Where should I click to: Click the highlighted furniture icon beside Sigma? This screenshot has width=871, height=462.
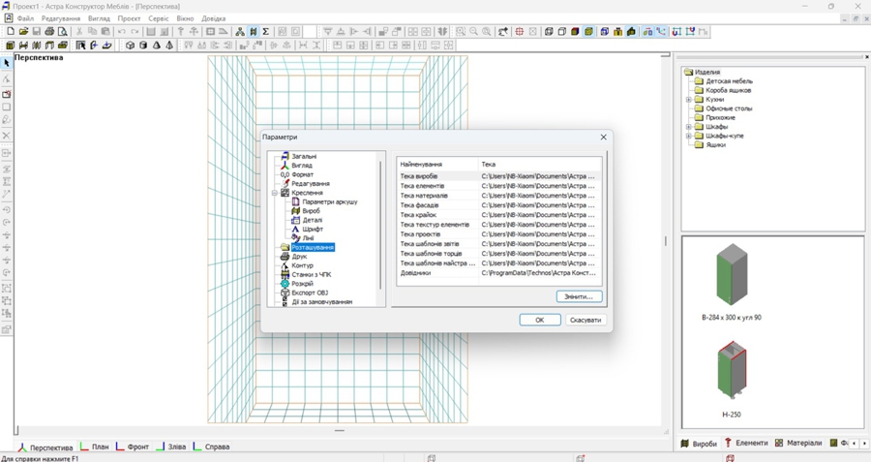(x=253, y=32)
